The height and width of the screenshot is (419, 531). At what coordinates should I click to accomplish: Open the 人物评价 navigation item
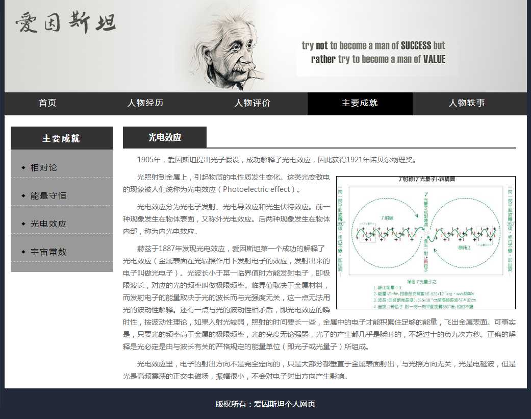point(252,103)
